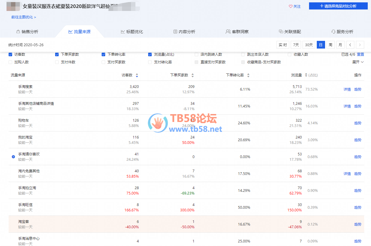
Task: Select the 30天 time range
Action: (x=309, y=45)
